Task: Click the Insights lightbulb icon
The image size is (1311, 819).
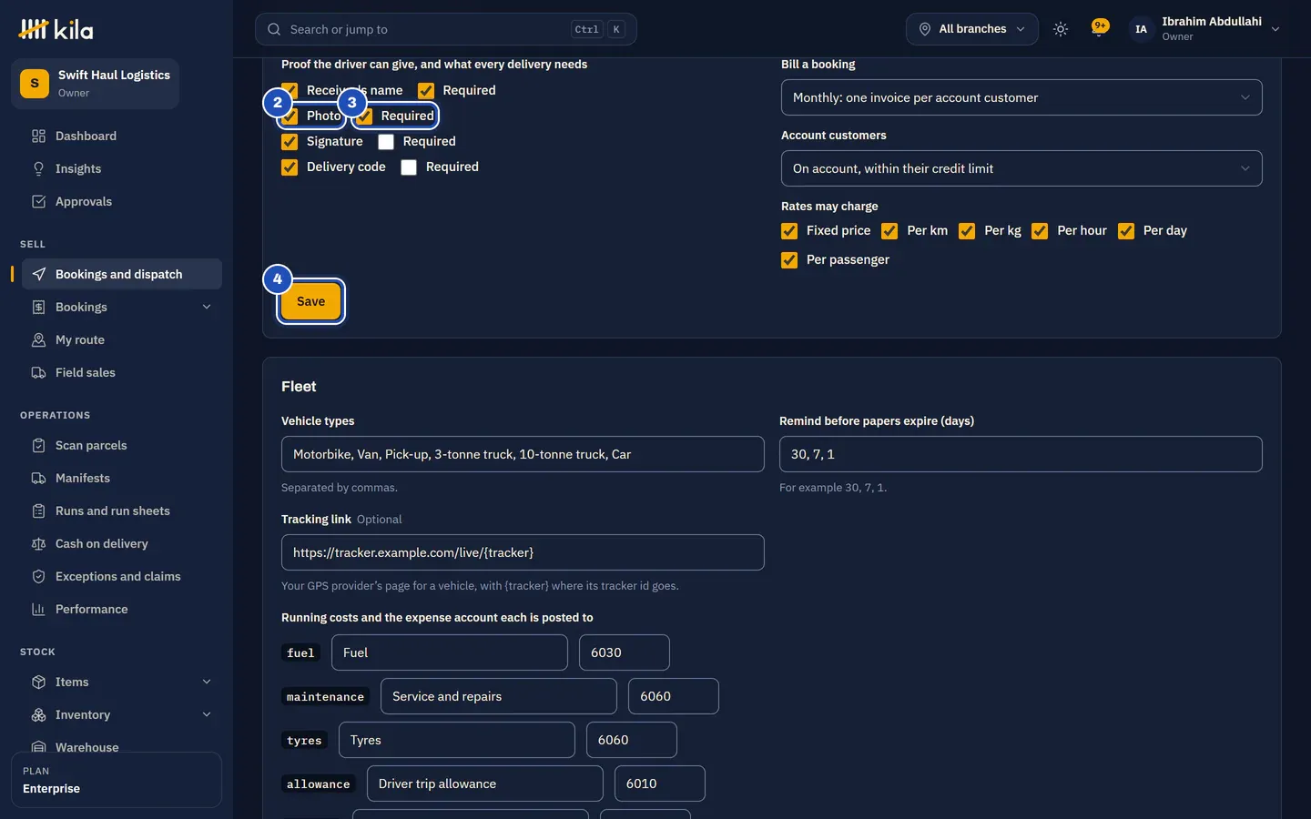Action: (38, 168)
